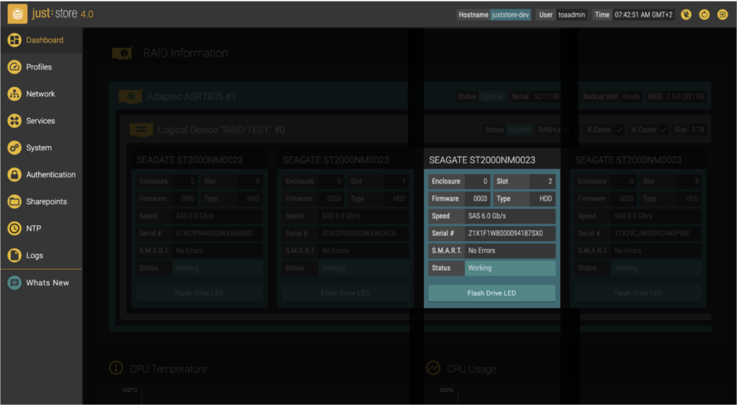Click the Services icon in sidebar
This screenshot has width=737, height=405.
pos(15,121)
